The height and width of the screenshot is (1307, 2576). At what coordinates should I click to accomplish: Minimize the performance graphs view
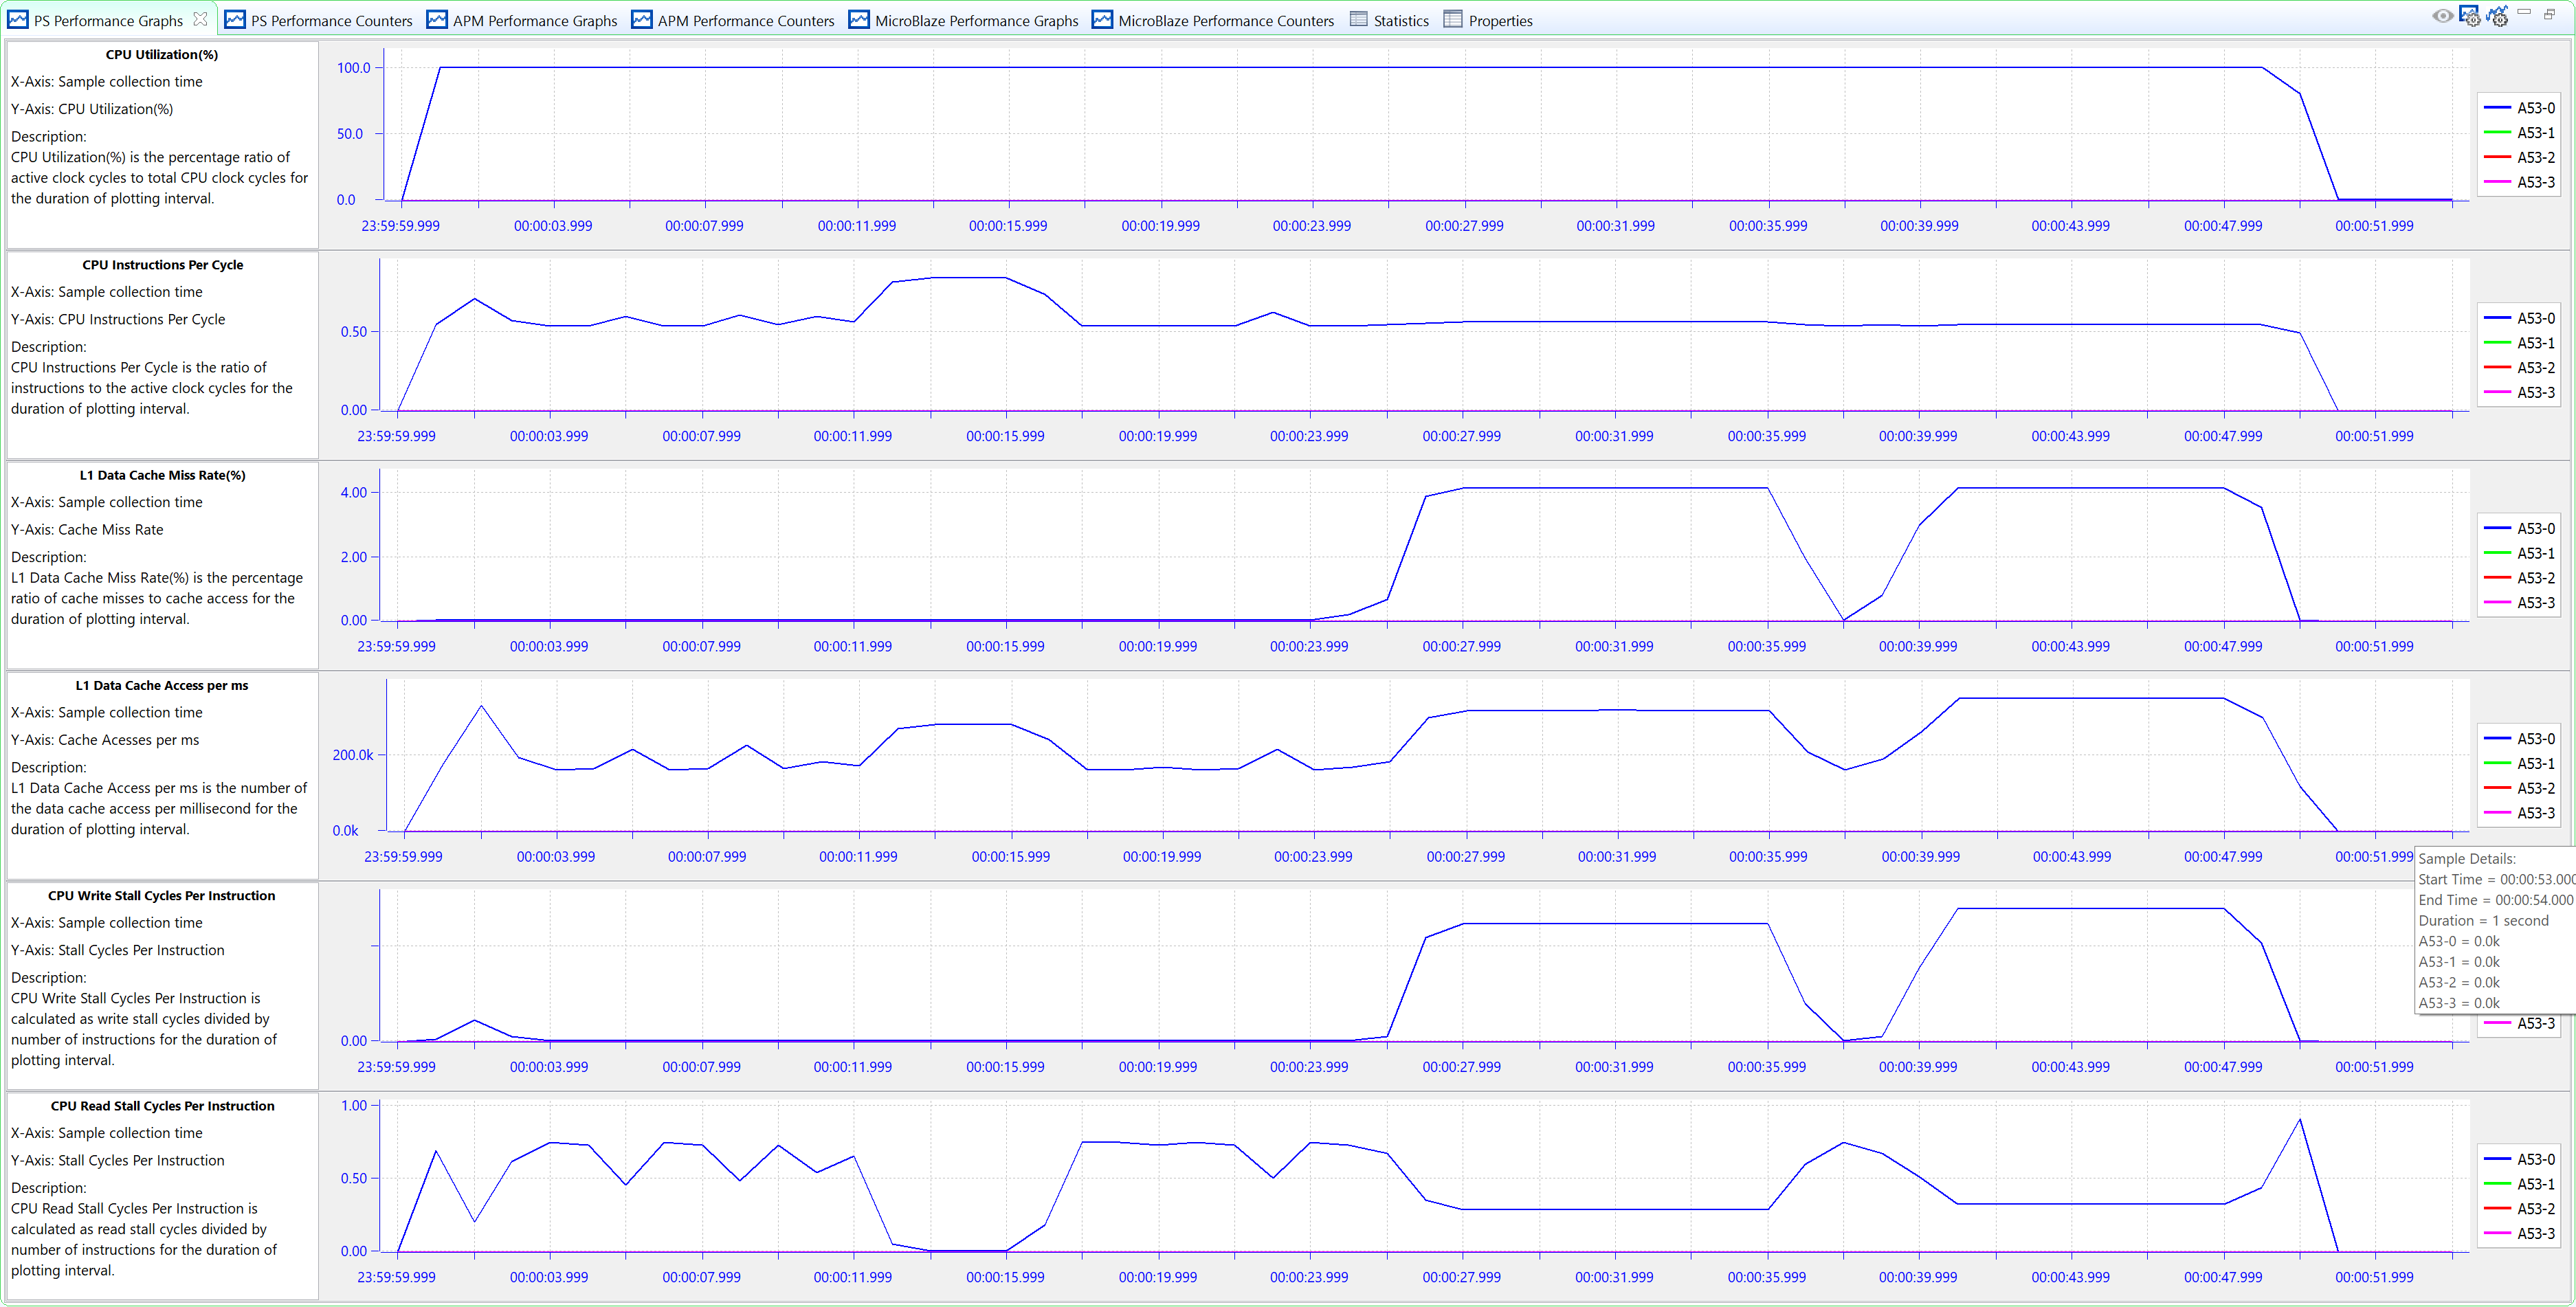pyautogui.click(x=2524, y=12)
